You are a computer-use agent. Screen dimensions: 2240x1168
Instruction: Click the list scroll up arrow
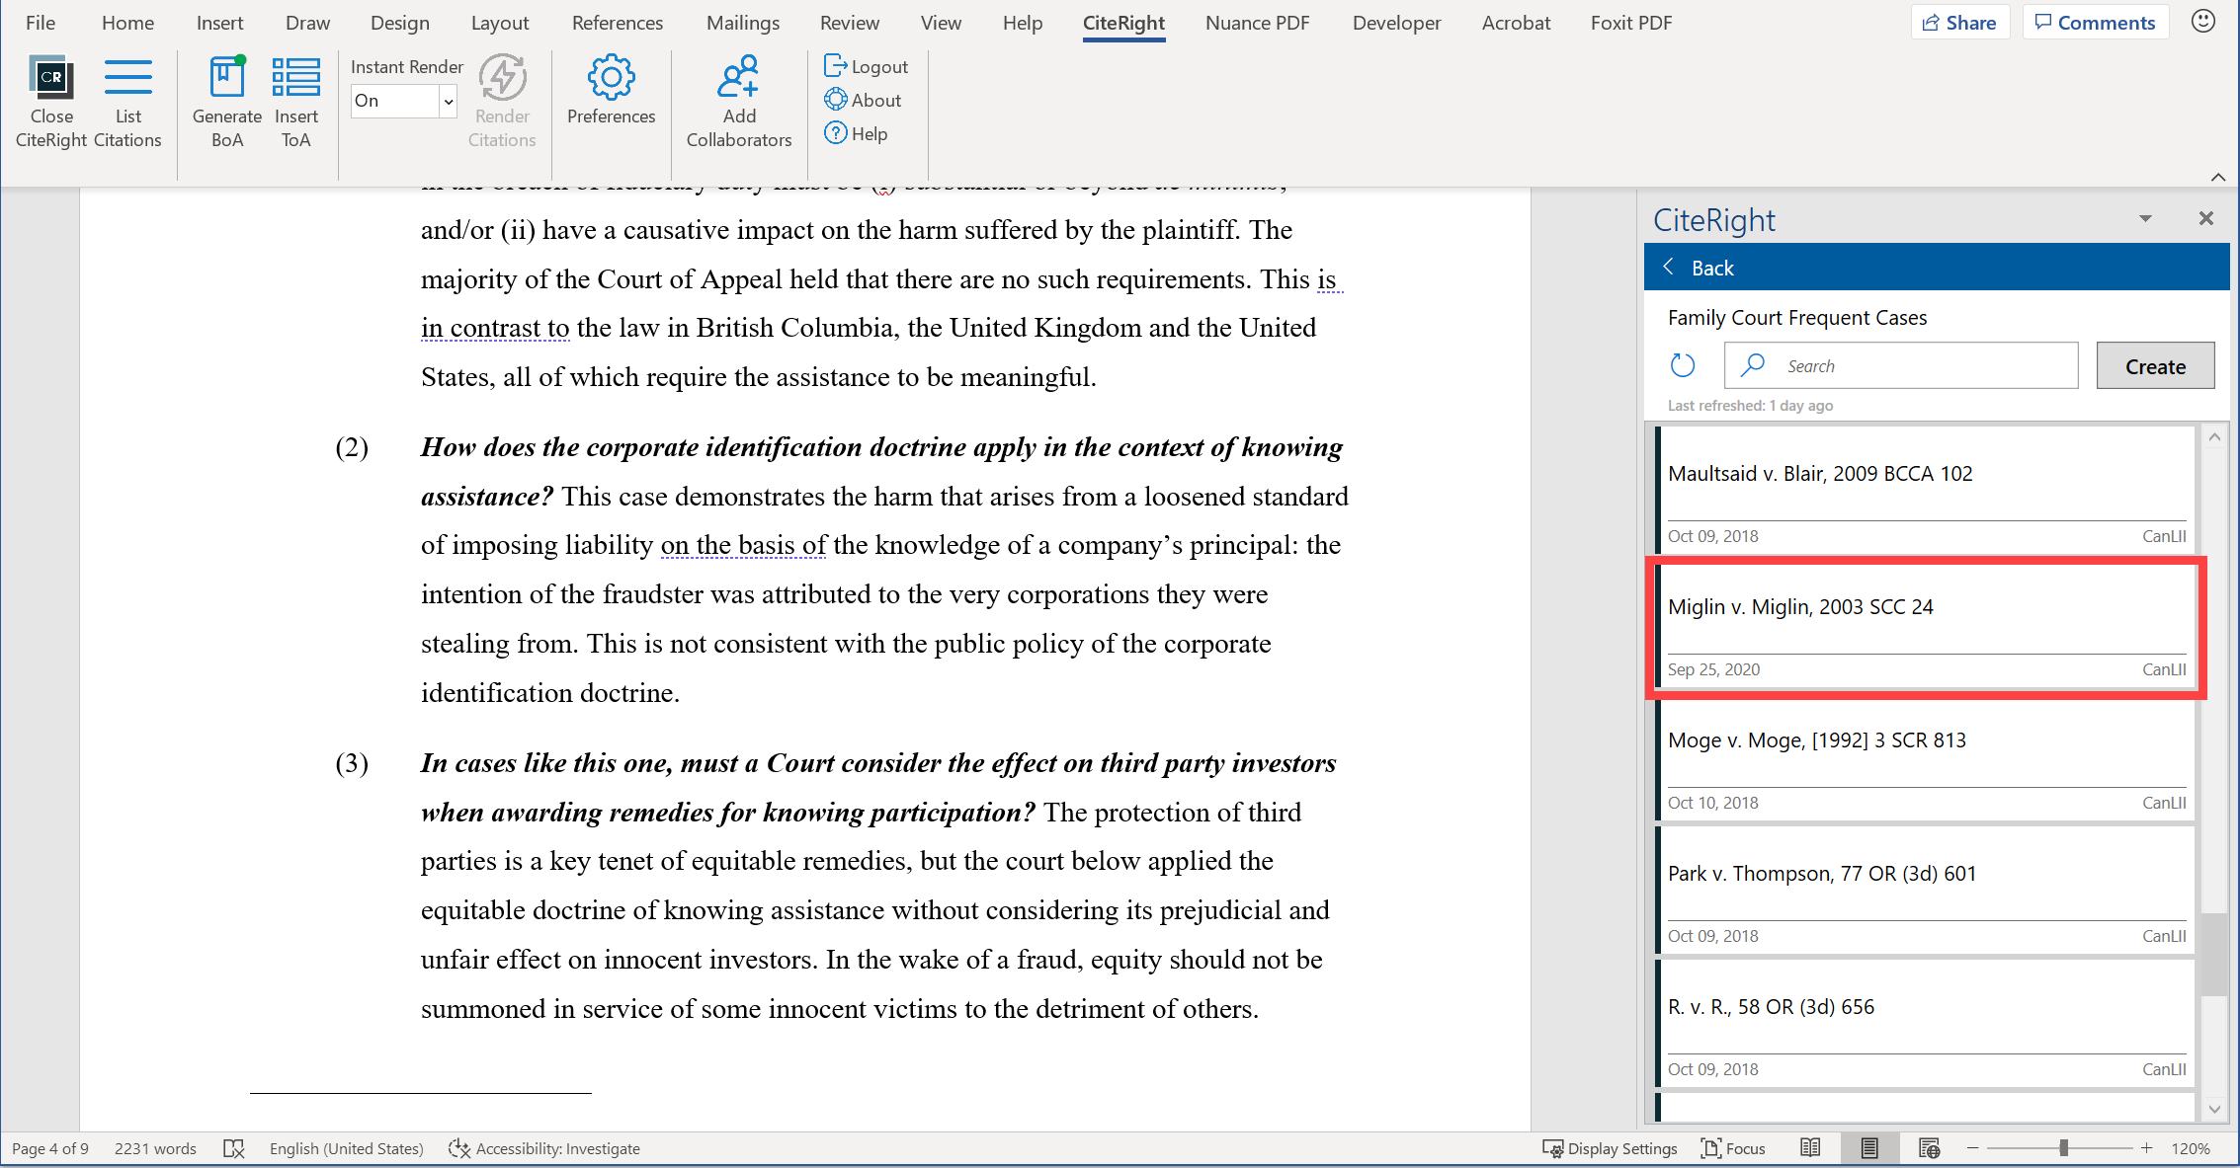tap(2213, 436)
